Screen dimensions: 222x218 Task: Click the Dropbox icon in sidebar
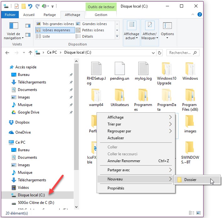[x=12, y=122]
